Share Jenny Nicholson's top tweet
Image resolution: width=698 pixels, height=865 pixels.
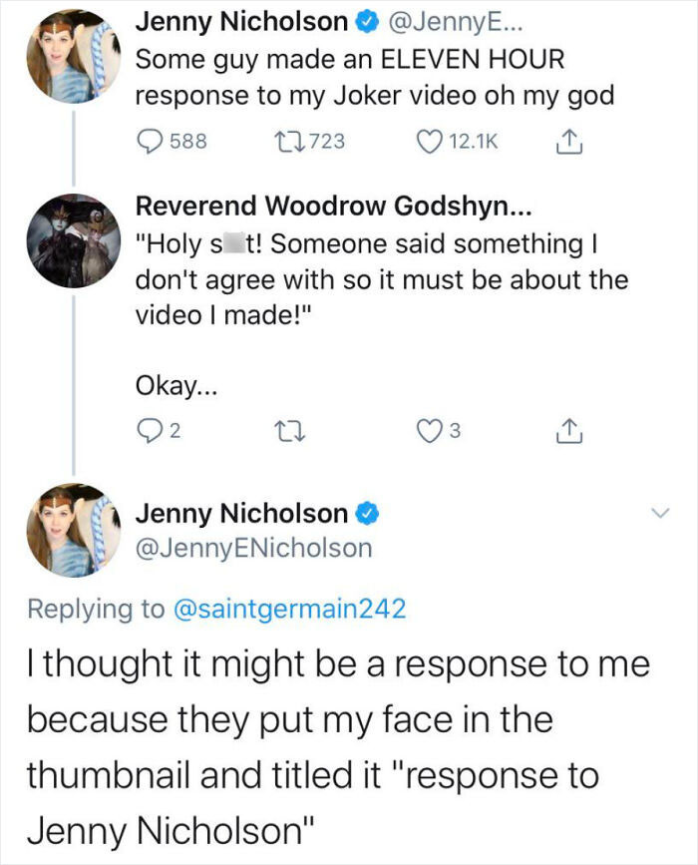[565, 141]
